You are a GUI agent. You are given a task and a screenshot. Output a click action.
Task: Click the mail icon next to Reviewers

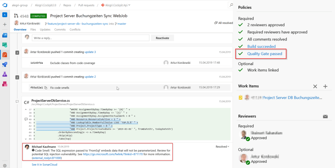point(325,116)
